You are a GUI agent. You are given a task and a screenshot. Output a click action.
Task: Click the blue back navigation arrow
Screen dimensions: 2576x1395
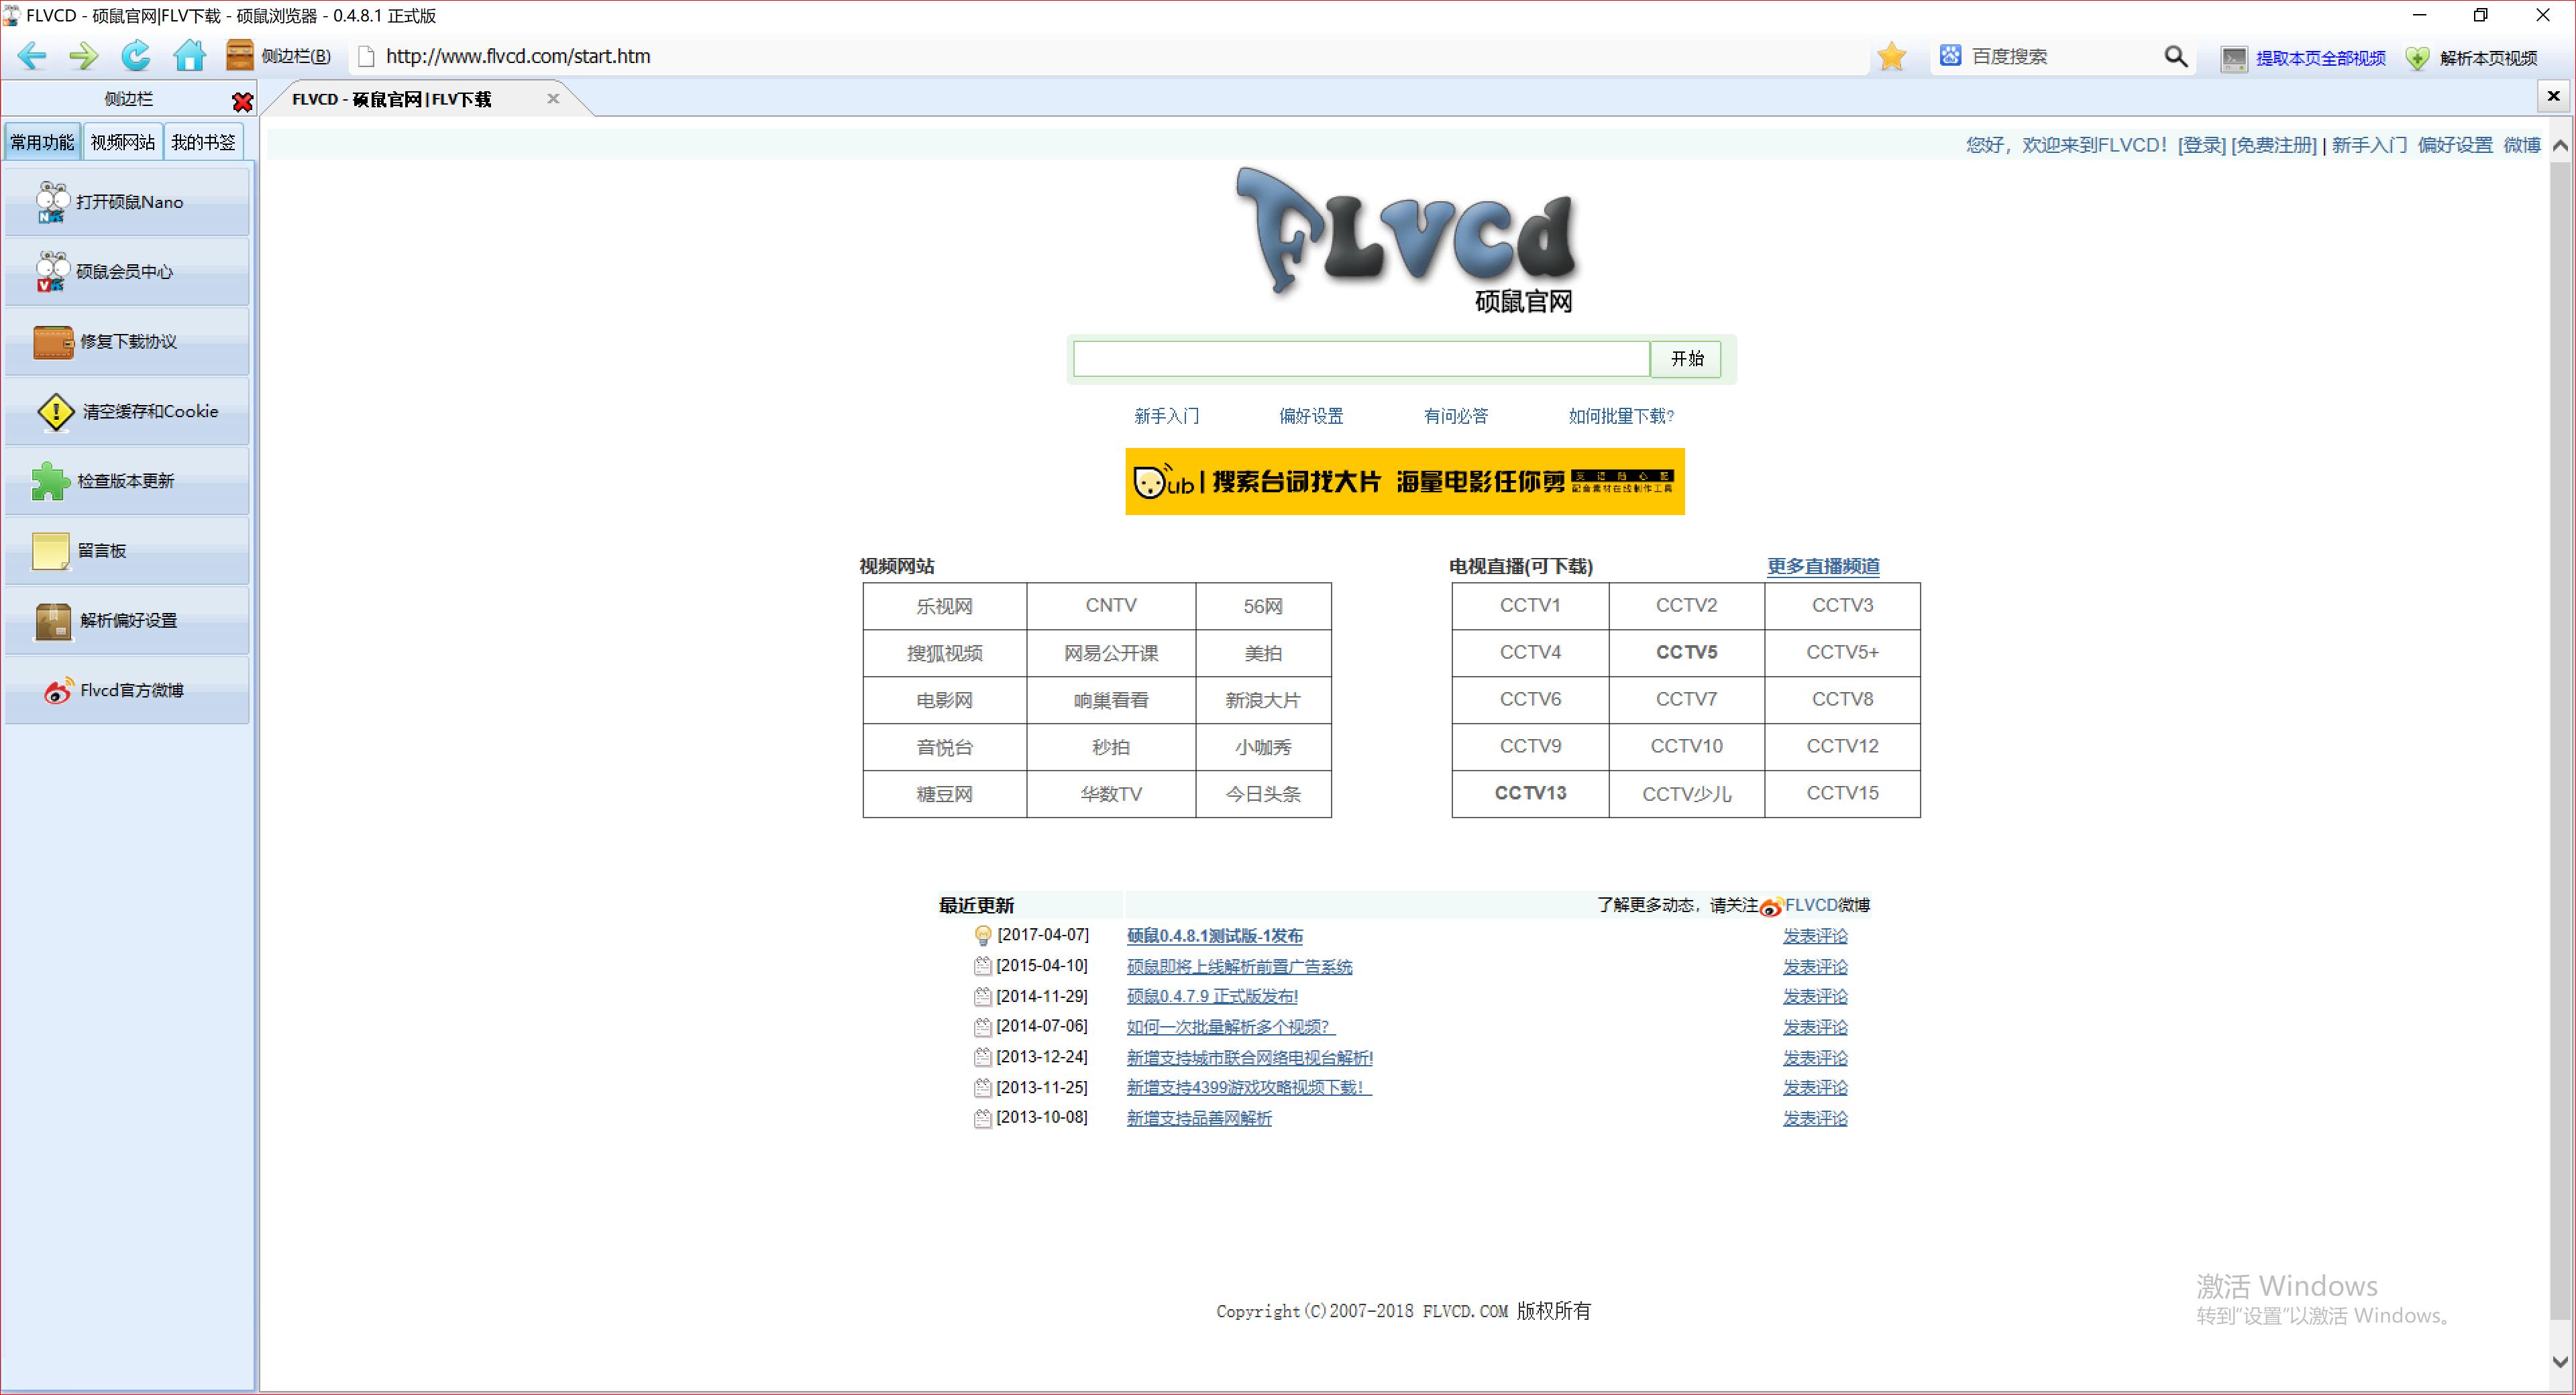pyautogui.click(x=31, y=56)
